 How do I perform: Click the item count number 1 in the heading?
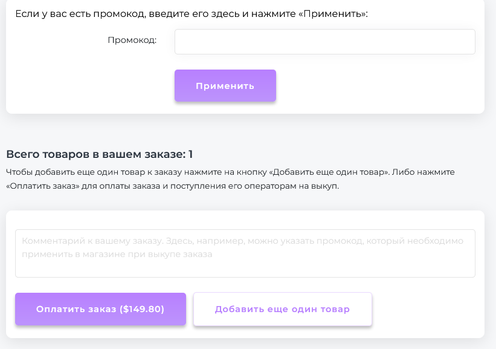point(190,154)
